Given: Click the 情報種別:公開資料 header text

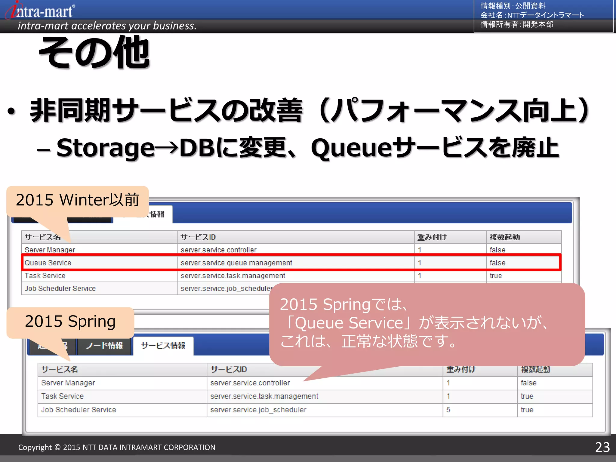Looking at the screenshot, I should pos(513,6).
